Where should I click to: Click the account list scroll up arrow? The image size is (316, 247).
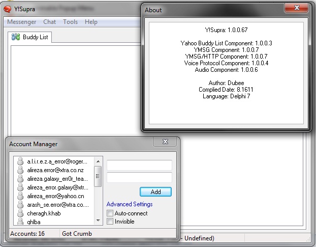click(x=98, y=161)
